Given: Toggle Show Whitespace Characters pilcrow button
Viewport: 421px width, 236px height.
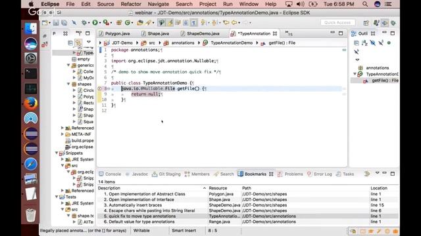Looking at the screenshot, I should pyautogui.click(x=193, y=23).
